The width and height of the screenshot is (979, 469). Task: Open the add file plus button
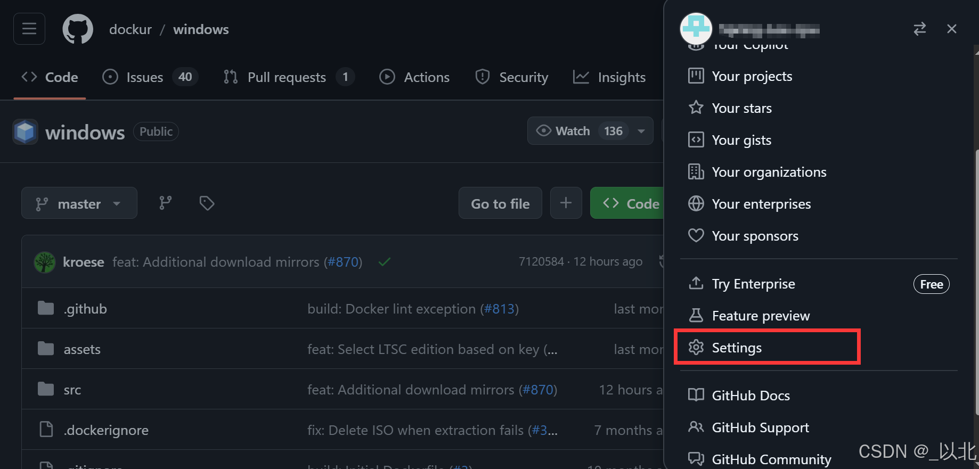click(x=566, y=203)
